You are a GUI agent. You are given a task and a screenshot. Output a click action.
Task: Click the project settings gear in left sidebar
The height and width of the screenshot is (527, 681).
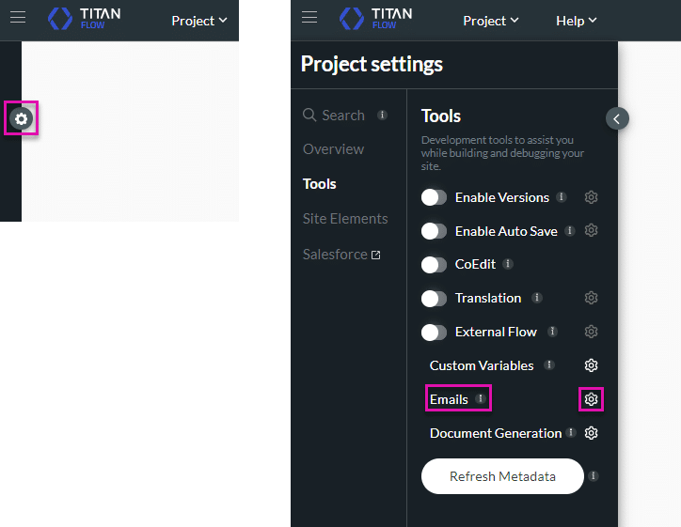click(x=21, y=118)
